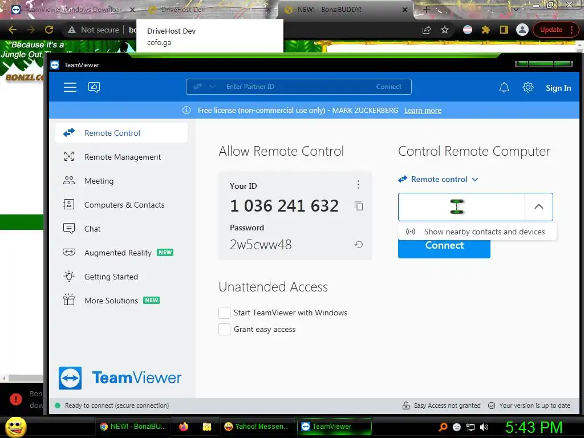Click the Easy Access not granted status
The image size is (584, 438).
click(x=441, y=405)
